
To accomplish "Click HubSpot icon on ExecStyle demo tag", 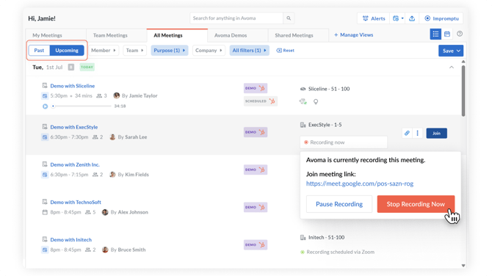I will (x=261, y=132).
